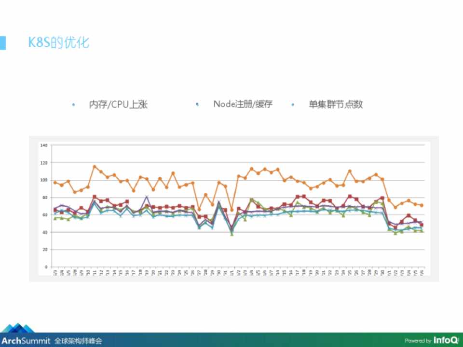Click the Powered by label
Viewport: 463px width, 347px height.
click(418, 341)
